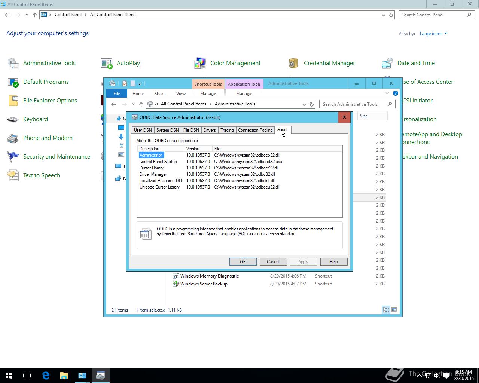Switch to the Tracing tab
Image resolution: width=479 pixels, height=383 pixels.
227,130
